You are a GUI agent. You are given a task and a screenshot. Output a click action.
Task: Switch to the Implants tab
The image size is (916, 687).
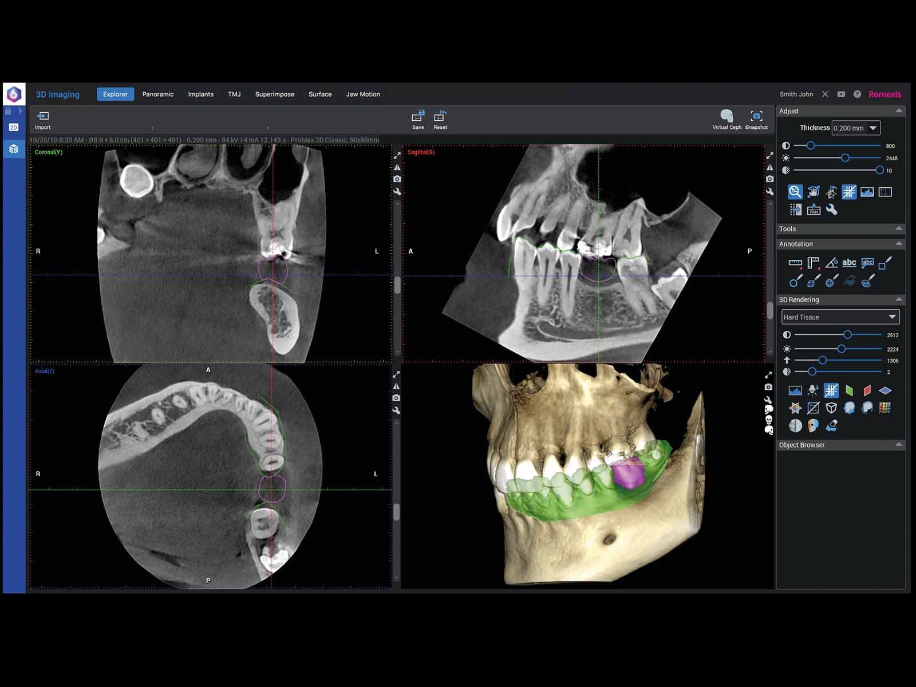(201, 94)
